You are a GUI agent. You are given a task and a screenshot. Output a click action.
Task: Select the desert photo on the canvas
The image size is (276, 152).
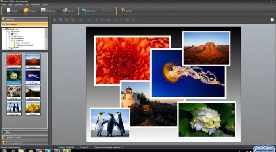click(206, 48)
